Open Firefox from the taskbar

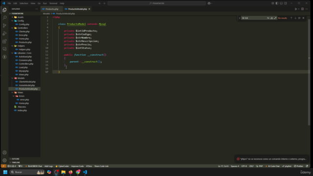[70, 172]
